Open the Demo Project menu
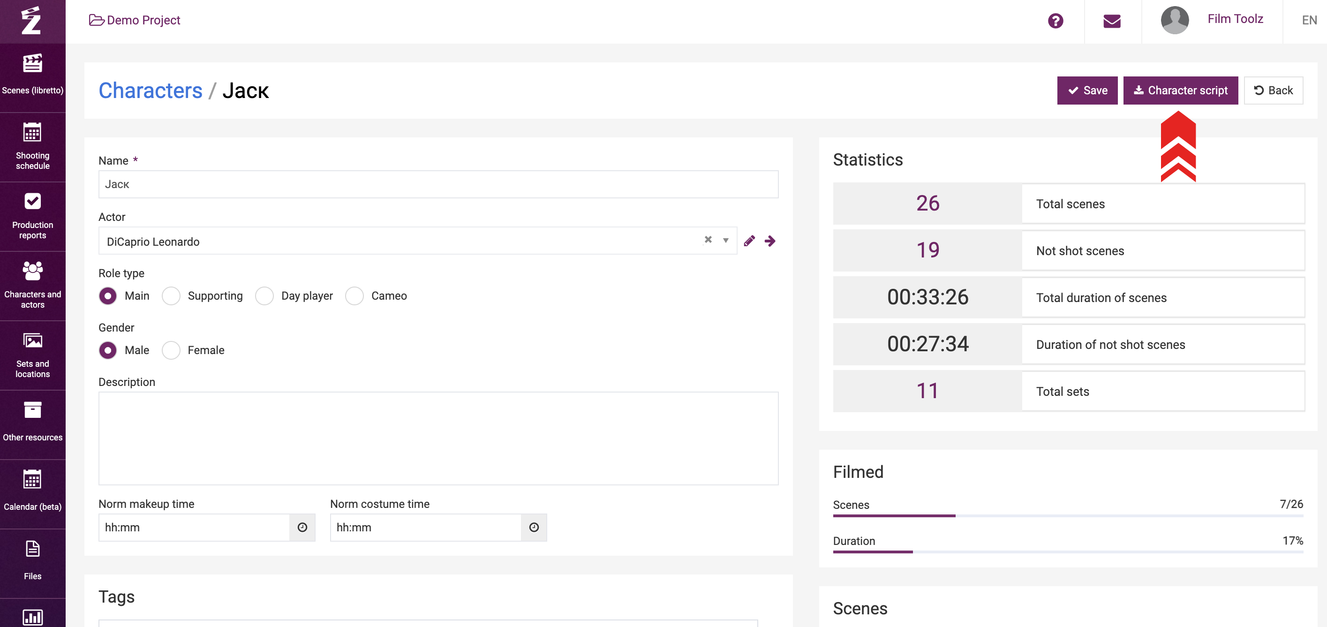The width and height of the screenshot is (1327, 627). 135,20
